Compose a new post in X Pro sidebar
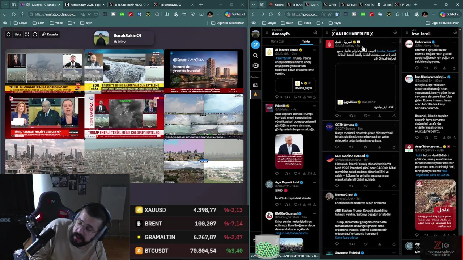This screenshot has height=260, width=463. 256,45
